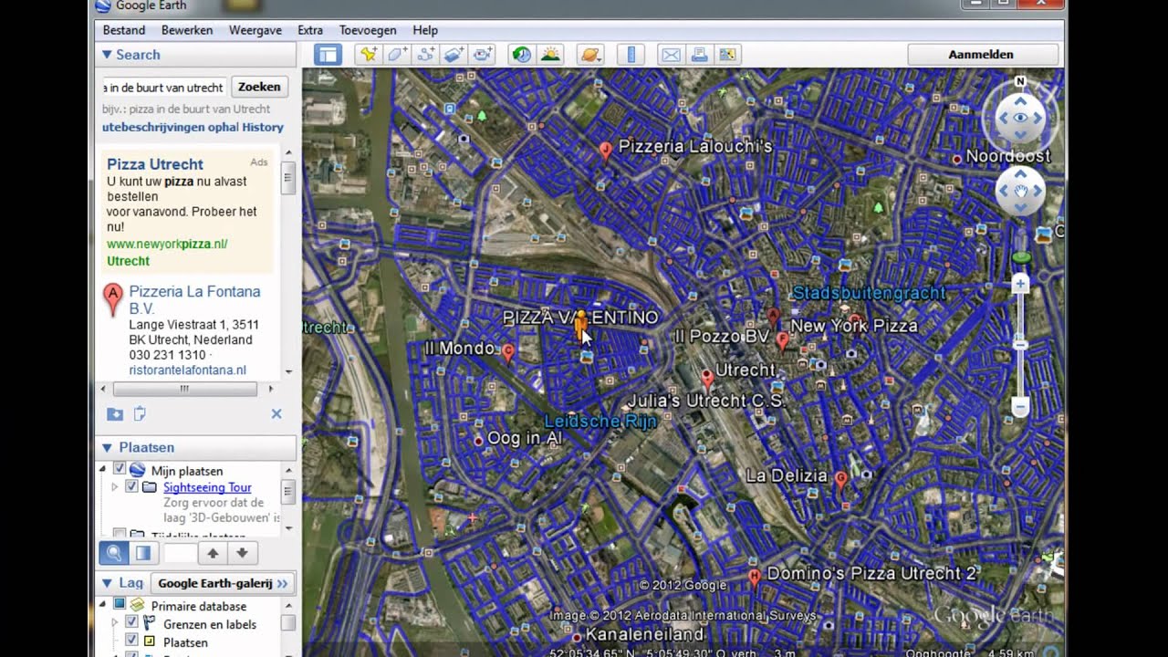The width and height of the screenshot is (1168, 657).
Task: Open the Sightseeing Tour link
Action: [x=207, y=487]
